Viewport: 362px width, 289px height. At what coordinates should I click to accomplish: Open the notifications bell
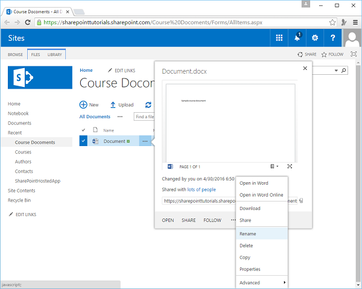tap(297, 38)
